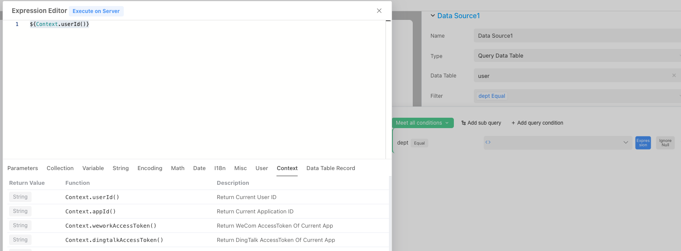Select the Context.appId() function
The height and width of the screenshot is (251, 681).
(x=90, y=212)
